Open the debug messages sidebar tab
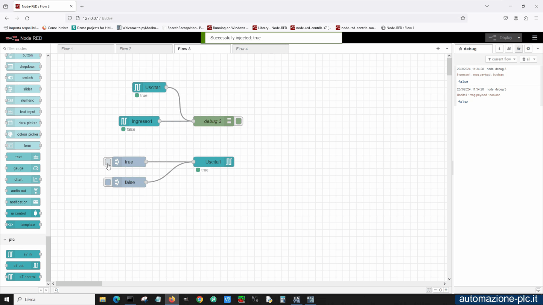543x305 pixels. tap(519, 48)
